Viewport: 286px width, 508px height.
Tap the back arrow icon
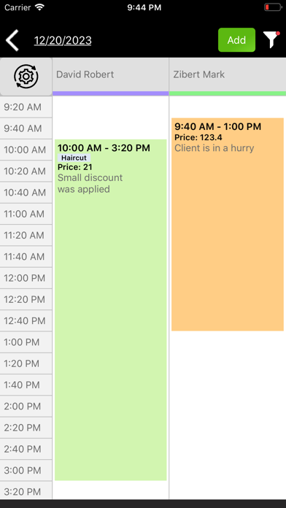(12, 40)
